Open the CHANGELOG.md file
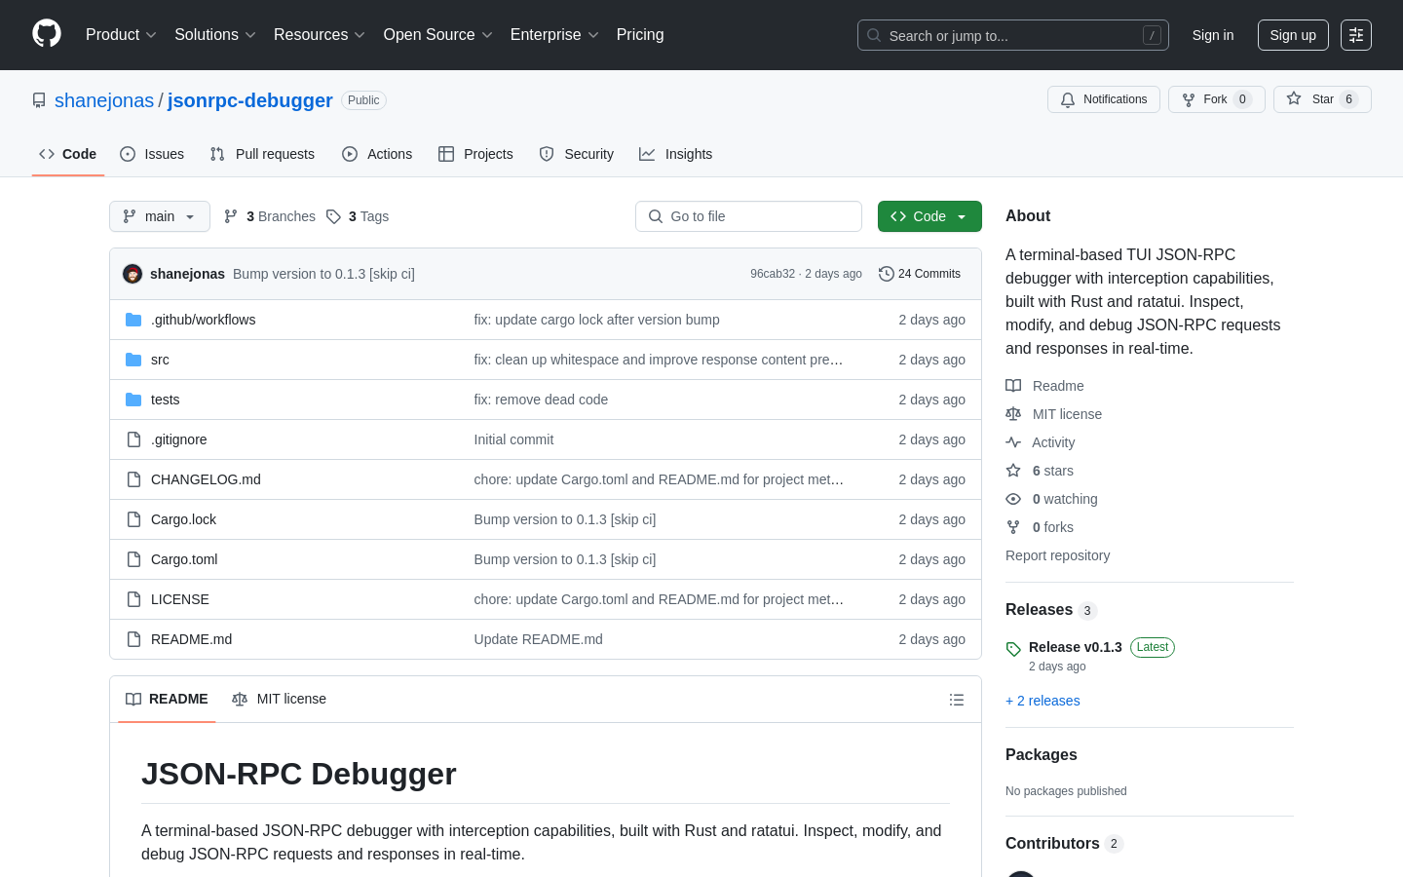The image size is (1403, 877). [x=206, y=479]
